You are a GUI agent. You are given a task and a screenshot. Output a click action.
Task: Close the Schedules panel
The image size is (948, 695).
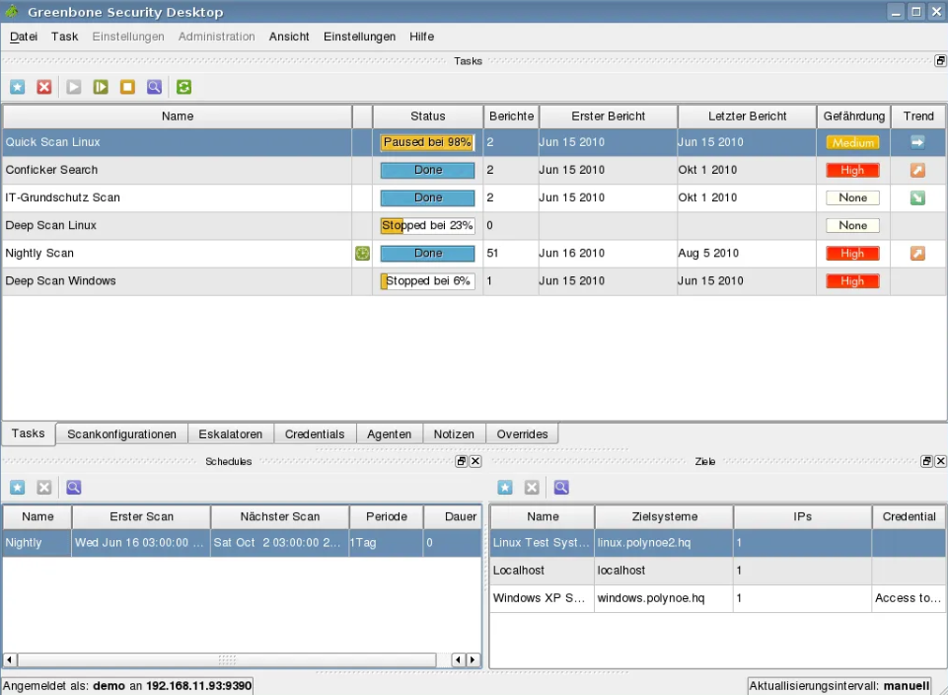click(475, 461)
